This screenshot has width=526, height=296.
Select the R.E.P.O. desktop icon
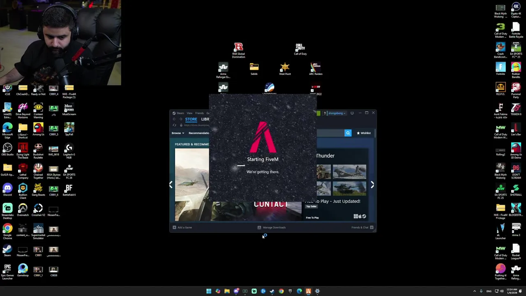(501, 89)
